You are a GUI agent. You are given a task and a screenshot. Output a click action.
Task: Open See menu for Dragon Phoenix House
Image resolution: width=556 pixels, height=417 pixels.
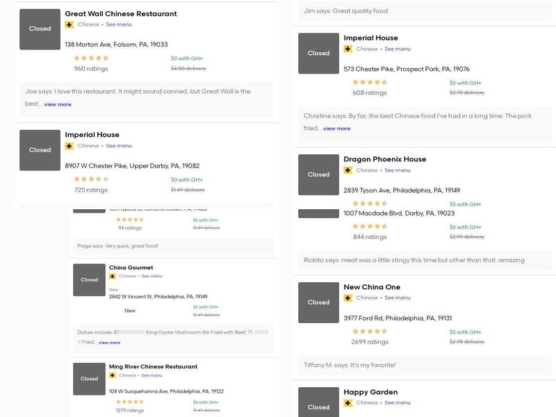(398, 170)
